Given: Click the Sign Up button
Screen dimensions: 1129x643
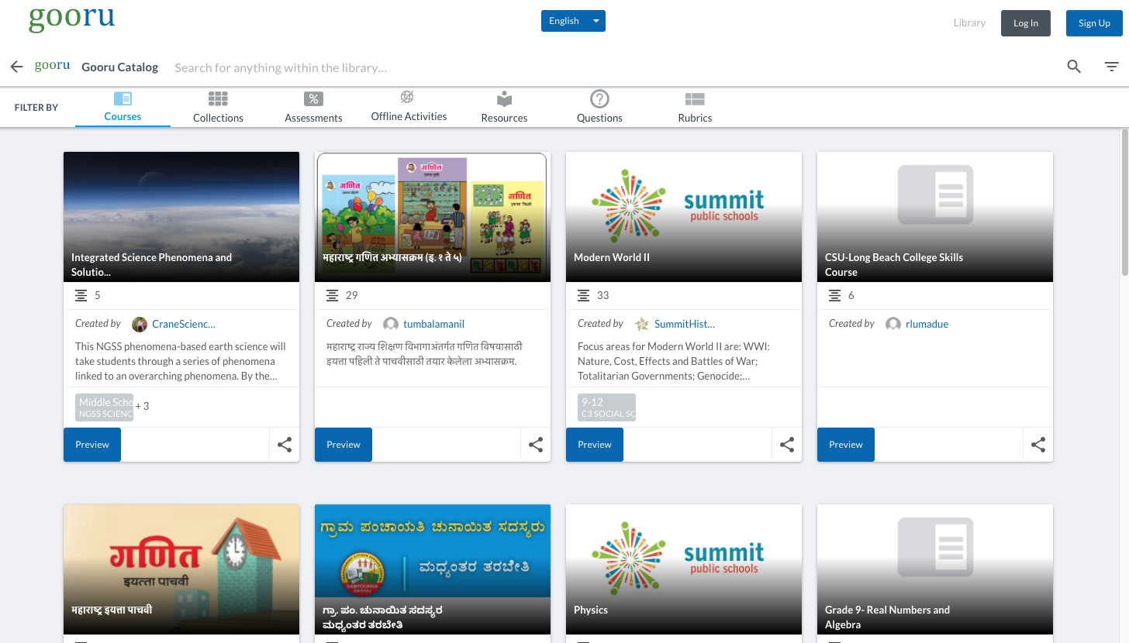Looking at the screenshot, I should (x=1094, y=23).
